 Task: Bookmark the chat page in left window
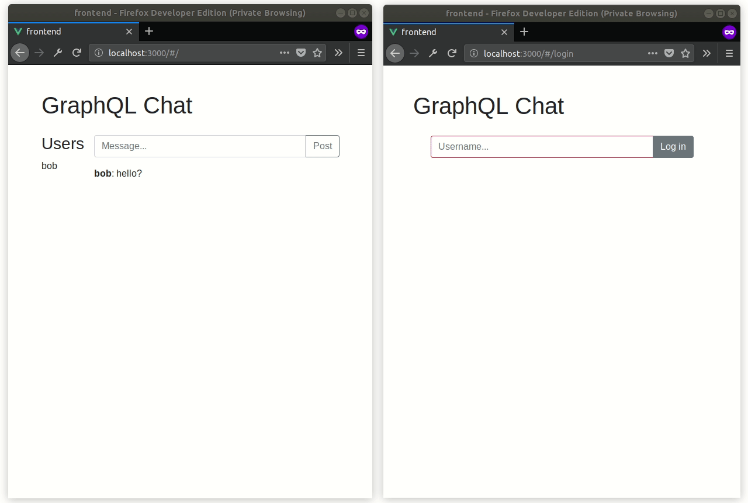click(x=317, y=53)
